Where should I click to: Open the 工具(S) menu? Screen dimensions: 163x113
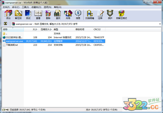click(x=25, y=7)
